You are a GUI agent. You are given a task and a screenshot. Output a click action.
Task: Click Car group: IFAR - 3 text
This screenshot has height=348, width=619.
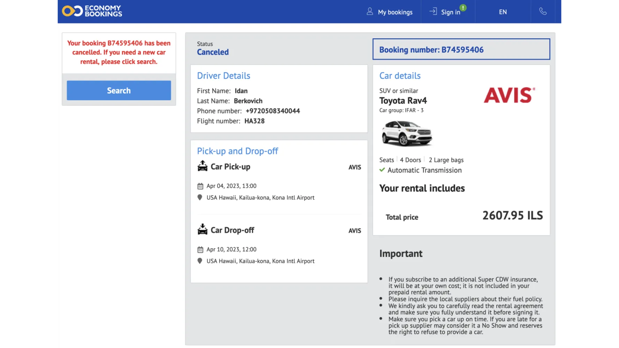pos(401,110)
